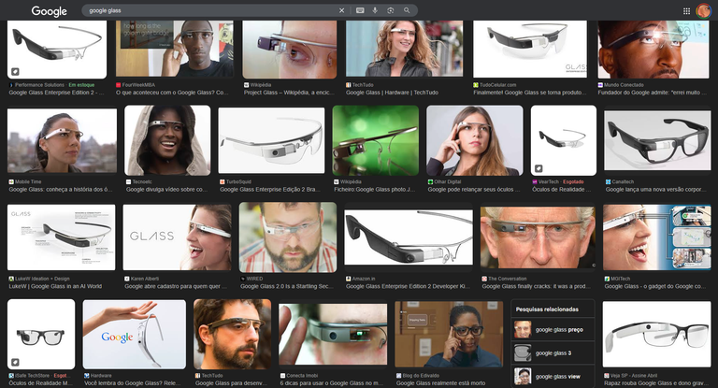Open 'Google Glass Enterprise Edition 2' Performance Solutions result
The height and width of the screenshot is (388, 718).
click(56, 93)
